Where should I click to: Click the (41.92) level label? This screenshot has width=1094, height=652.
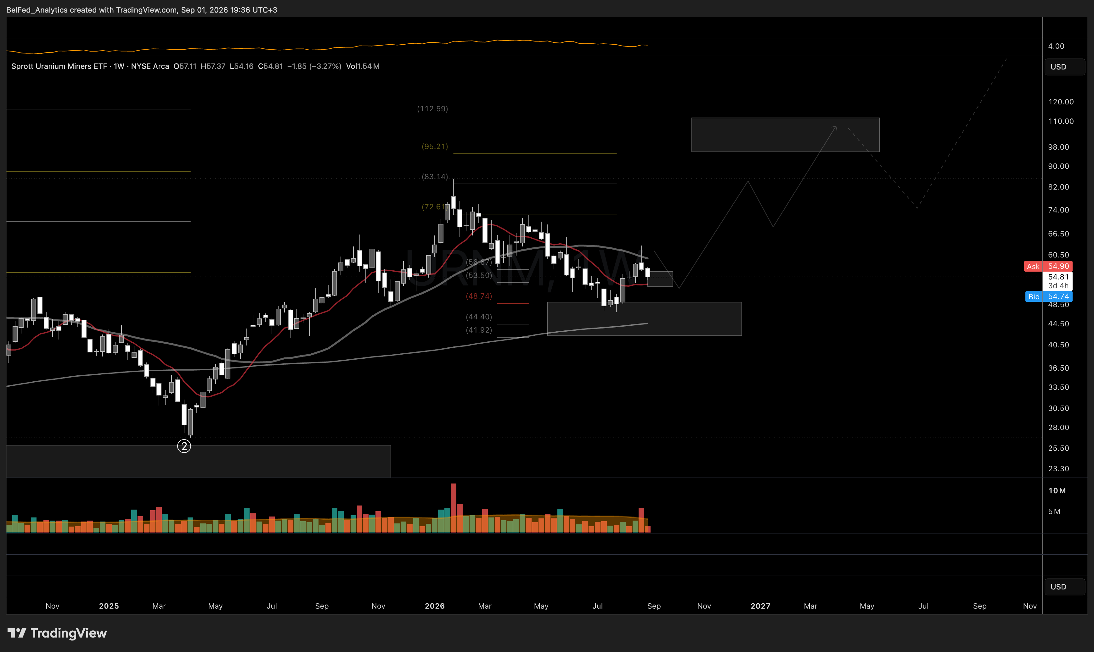click(x=479, y=330)
